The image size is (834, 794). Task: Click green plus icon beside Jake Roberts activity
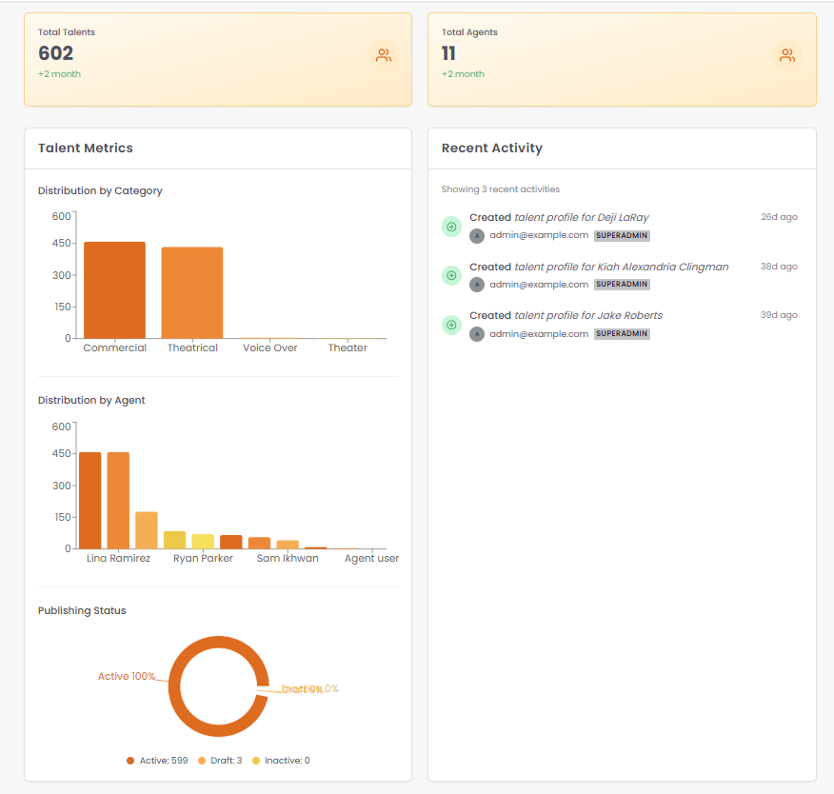451,325
